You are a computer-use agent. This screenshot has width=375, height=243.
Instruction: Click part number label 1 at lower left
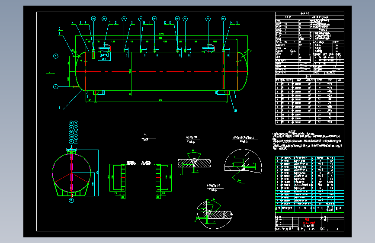pos(60,108)
